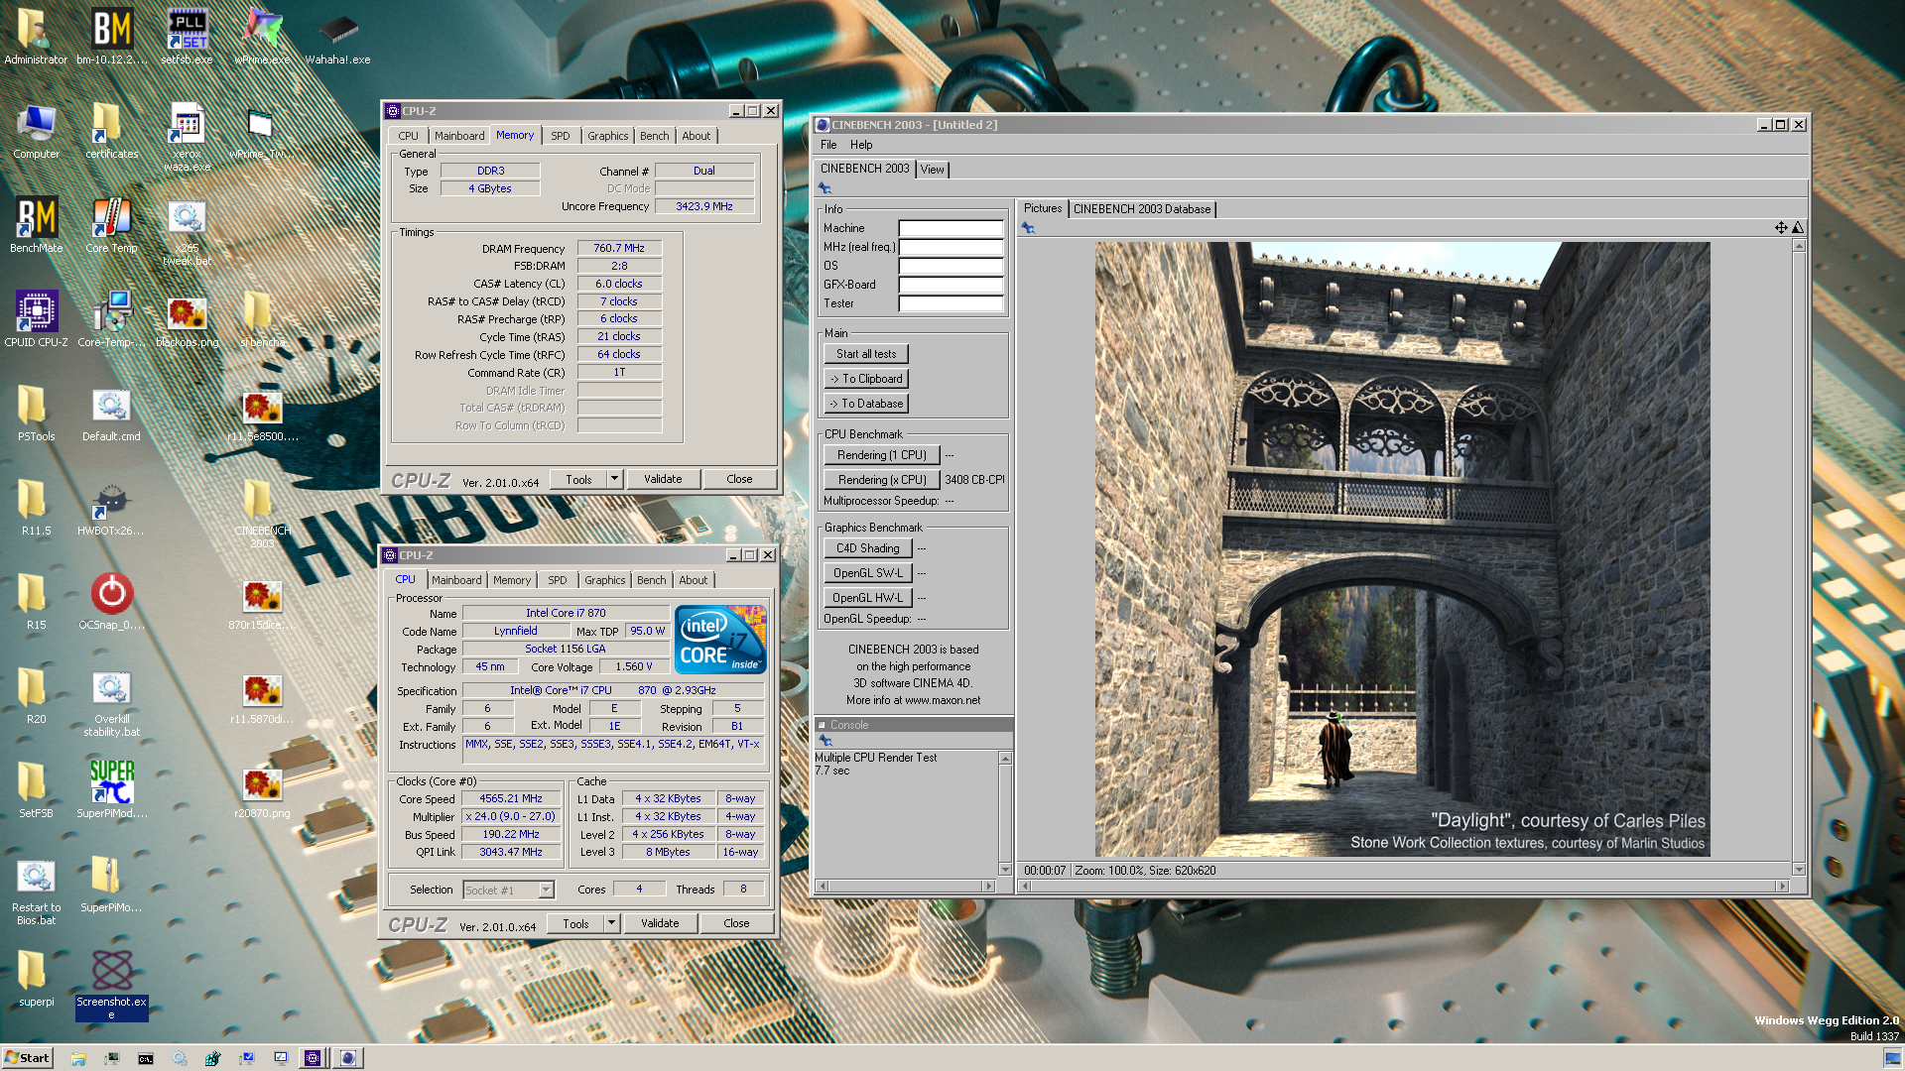The height and width of the screenshot is (1071, 1905).
Task: Open wPrime.exe desktop icon
Action: tap(262, 36)
